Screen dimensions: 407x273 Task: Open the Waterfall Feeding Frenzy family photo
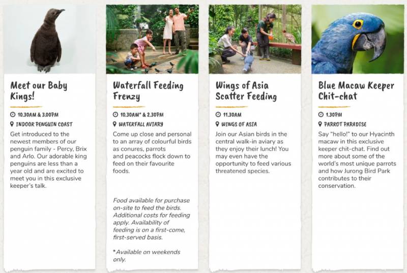pyautogui.click(x=152, y=39)
